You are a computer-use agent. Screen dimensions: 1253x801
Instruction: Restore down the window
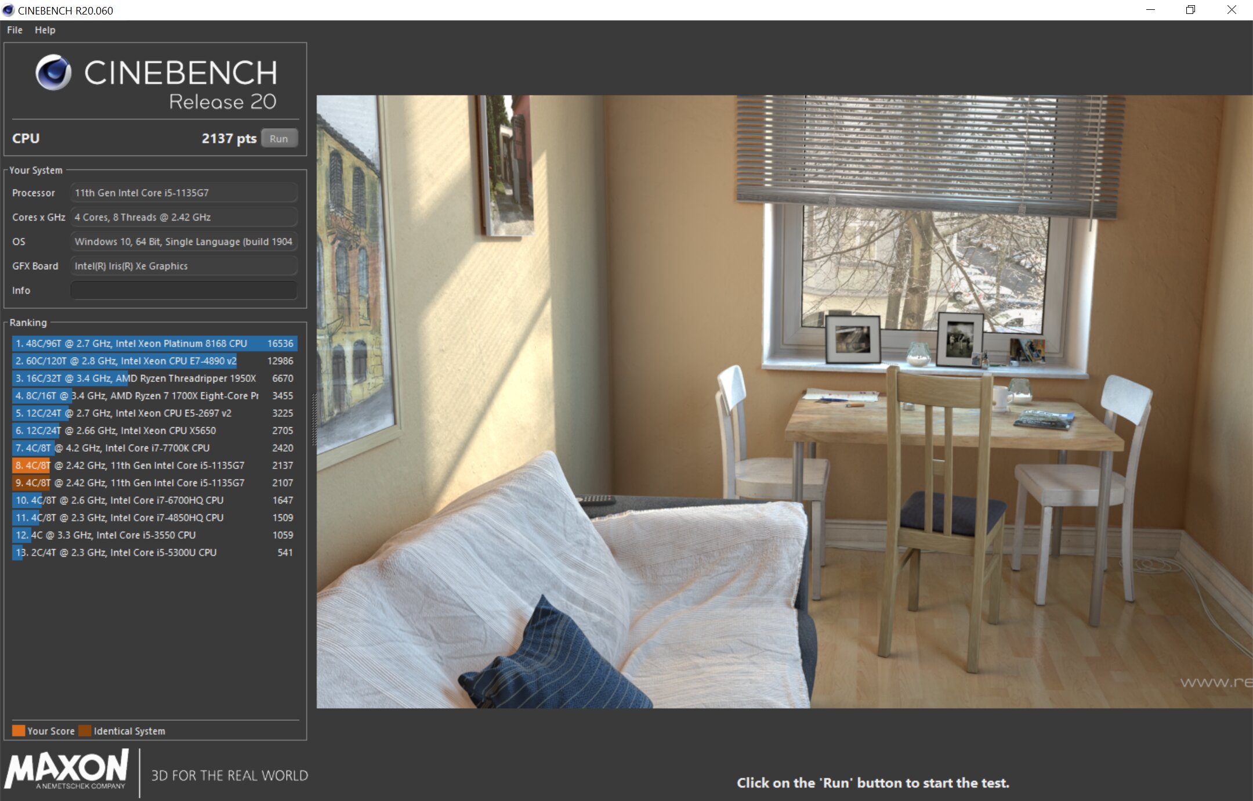[x=1190, y=10]
